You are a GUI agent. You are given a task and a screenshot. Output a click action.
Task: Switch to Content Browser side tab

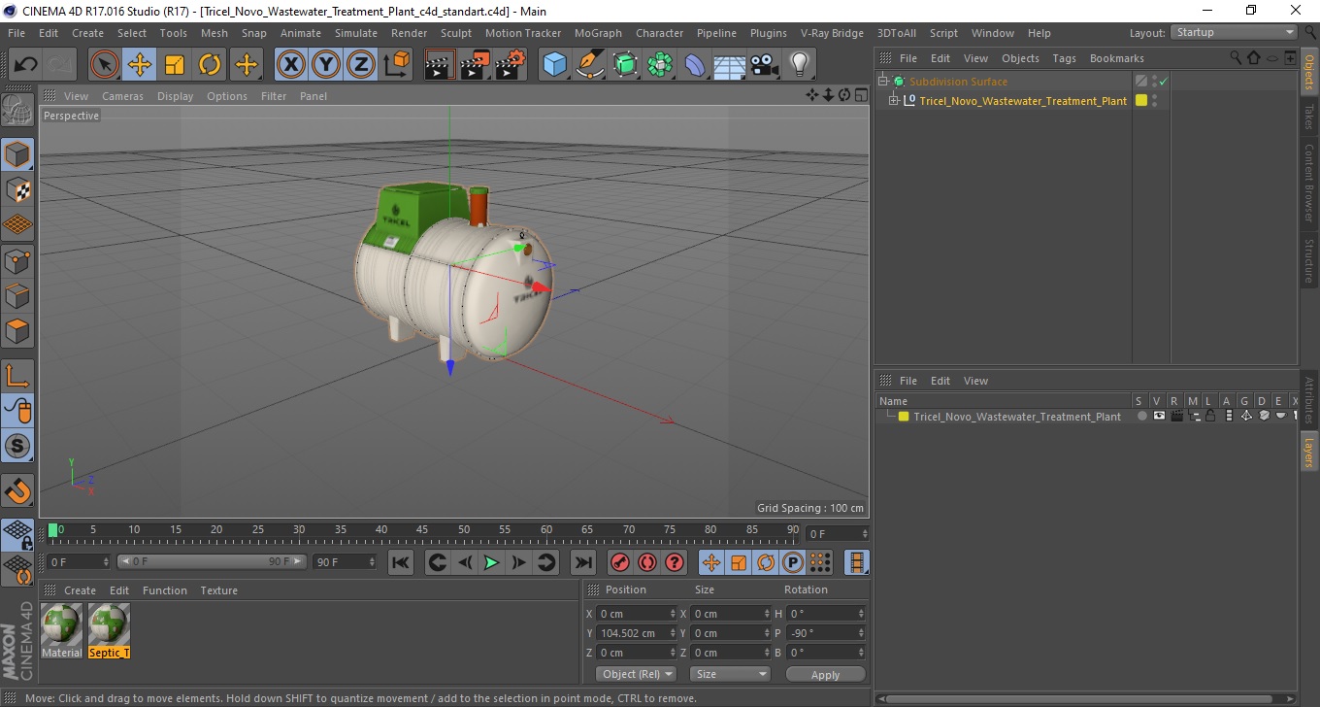(1309, 184)
